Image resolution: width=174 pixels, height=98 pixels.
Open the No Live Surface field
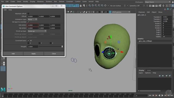pos(116,6)
